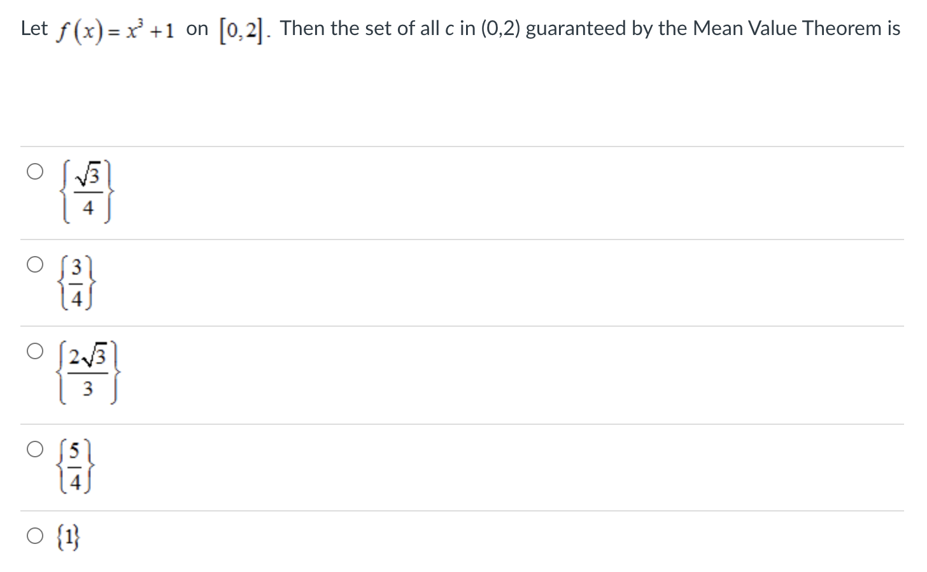Click the question text about Mean Value Theorem
This screenshot has width=927, height=572.
[x=446, y=27]
